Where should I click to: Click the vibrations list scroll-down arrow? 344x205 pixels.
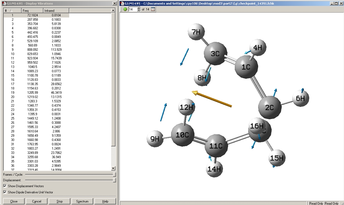pos(113,168)
